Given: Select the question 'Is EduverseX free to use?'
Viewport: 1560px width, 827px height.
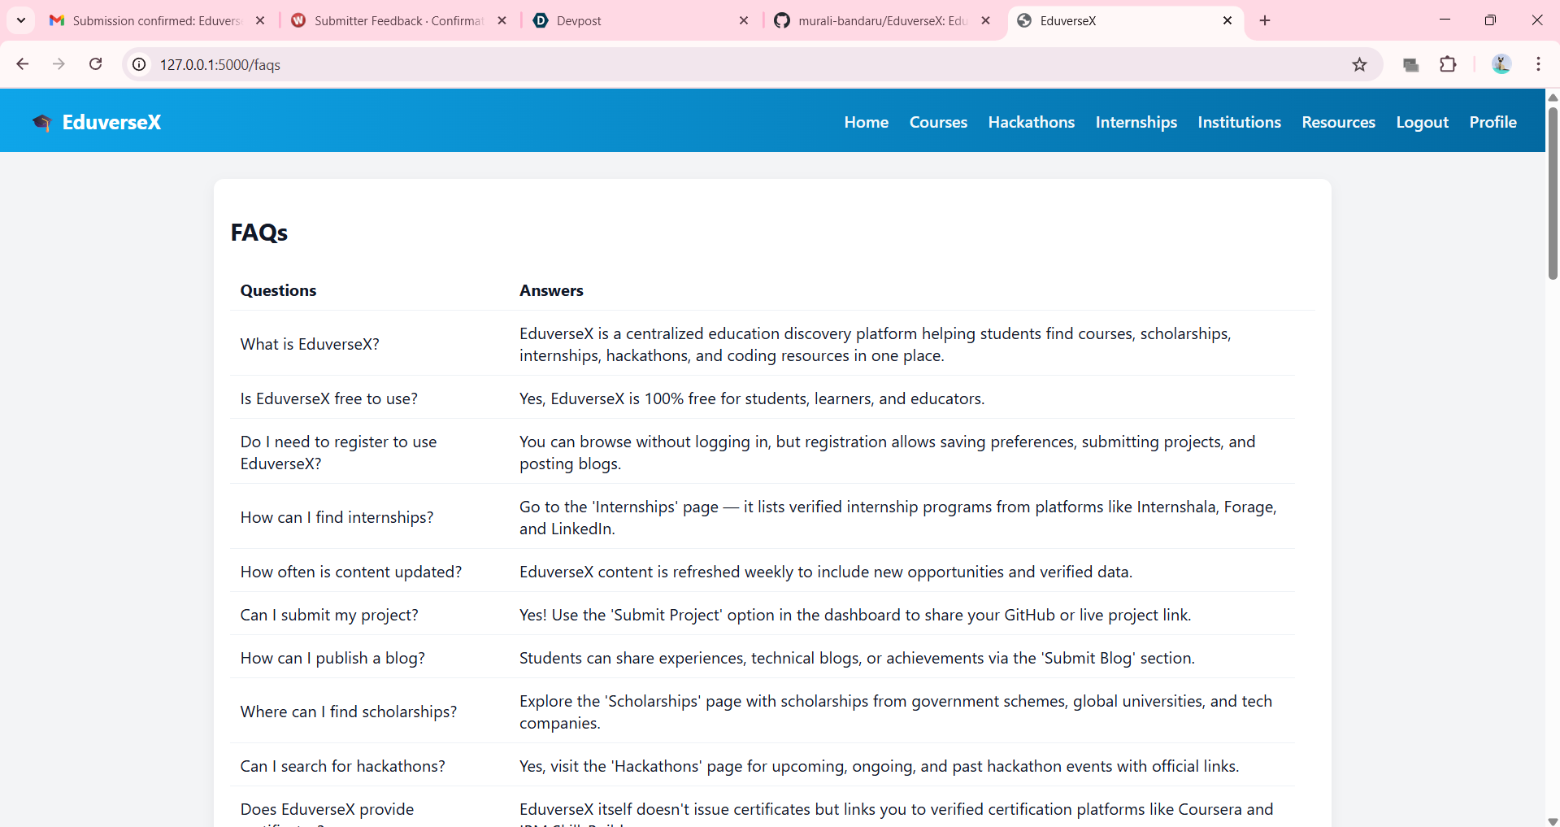Looking at the screenshot, I should point(328,398).
